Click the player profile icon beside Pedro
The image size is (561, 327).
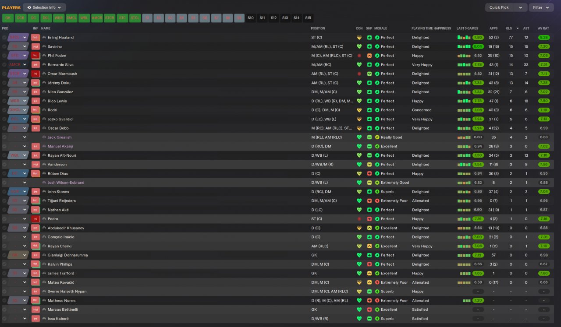pyautogui.click(x=44, y=219)
